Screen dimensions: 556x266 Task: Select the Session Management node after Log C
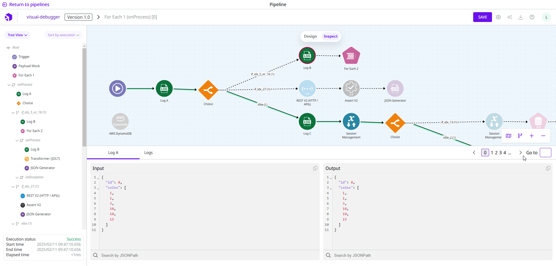pos(351,121)
